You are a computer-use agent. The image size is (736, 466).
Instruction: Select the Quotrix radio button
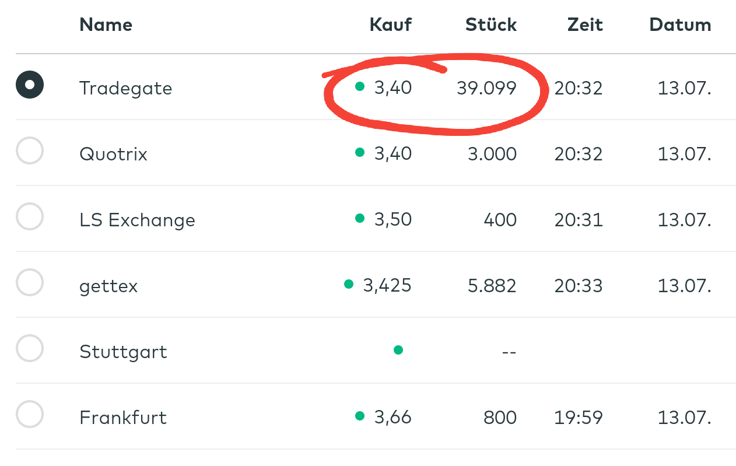coord(30,151)
